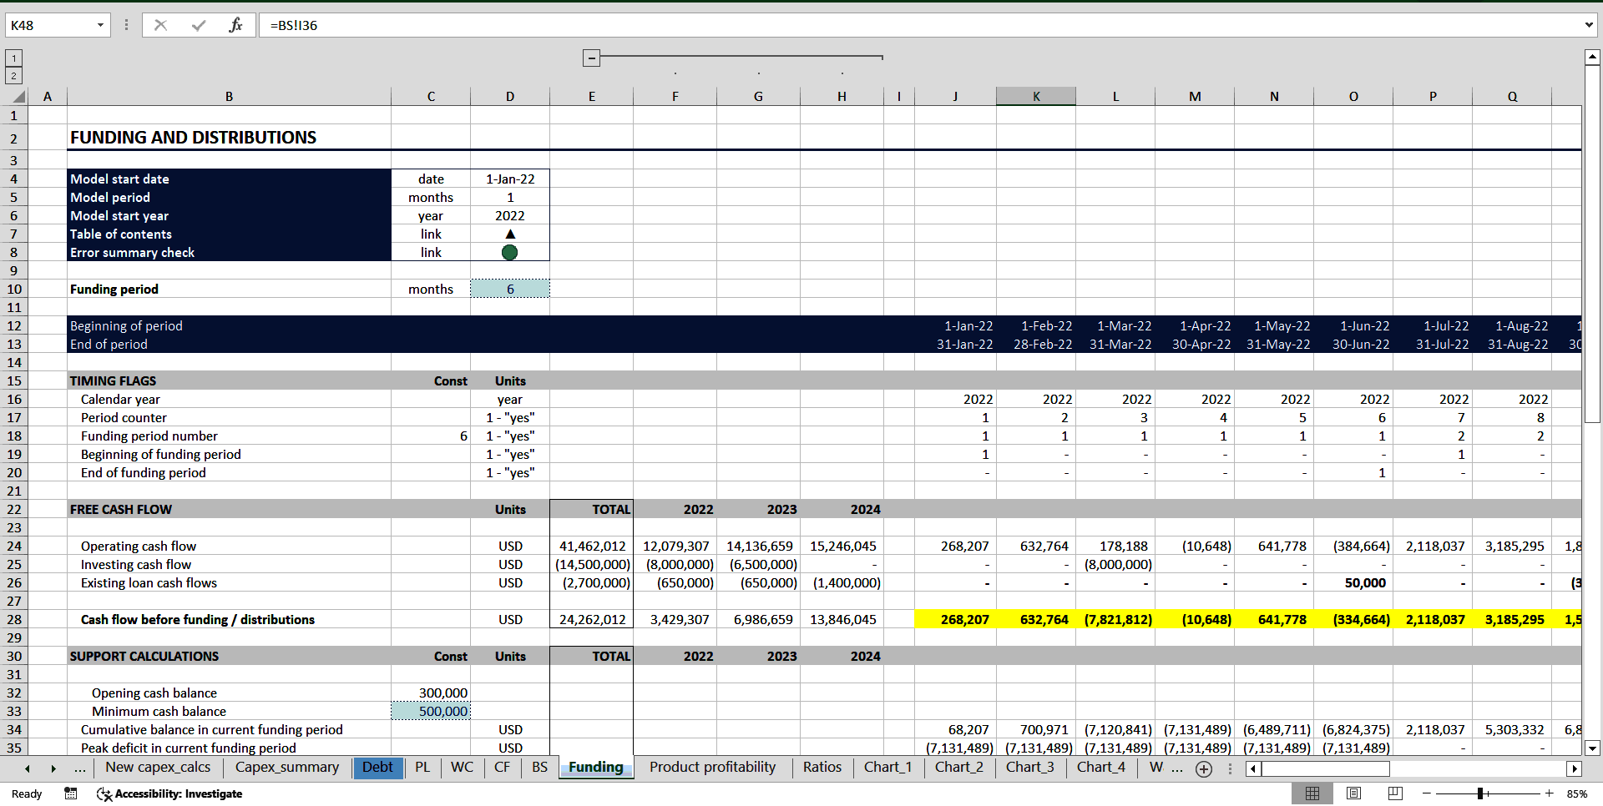Click the 'TIMING FLAGS' section header
Image resolution: width=1603 pixels, height=806 pixels.
113,380
